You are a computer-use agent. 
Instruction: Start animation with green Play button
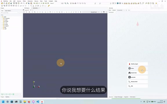(x=41, y=3)
